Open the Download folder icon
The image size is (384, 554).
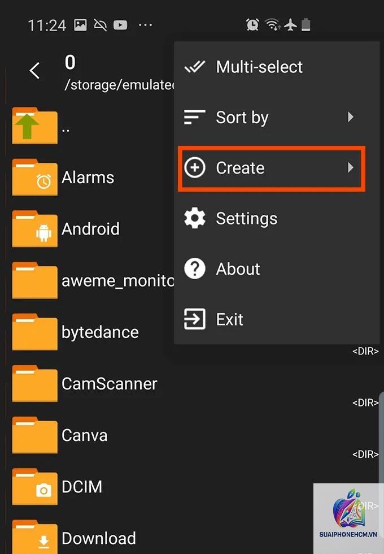click(34, 537)
